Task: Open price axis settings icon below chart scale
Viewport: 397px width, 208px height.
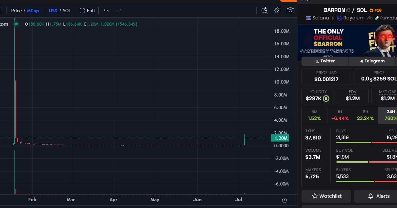Action: (284, 200)
